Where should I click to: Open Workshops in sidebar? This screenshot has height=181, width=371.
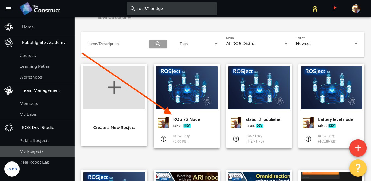31,77
